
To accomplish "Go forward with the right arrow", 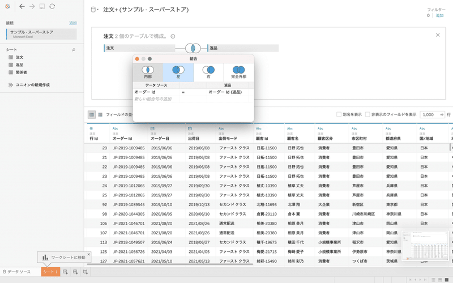I will coord(32,6).
